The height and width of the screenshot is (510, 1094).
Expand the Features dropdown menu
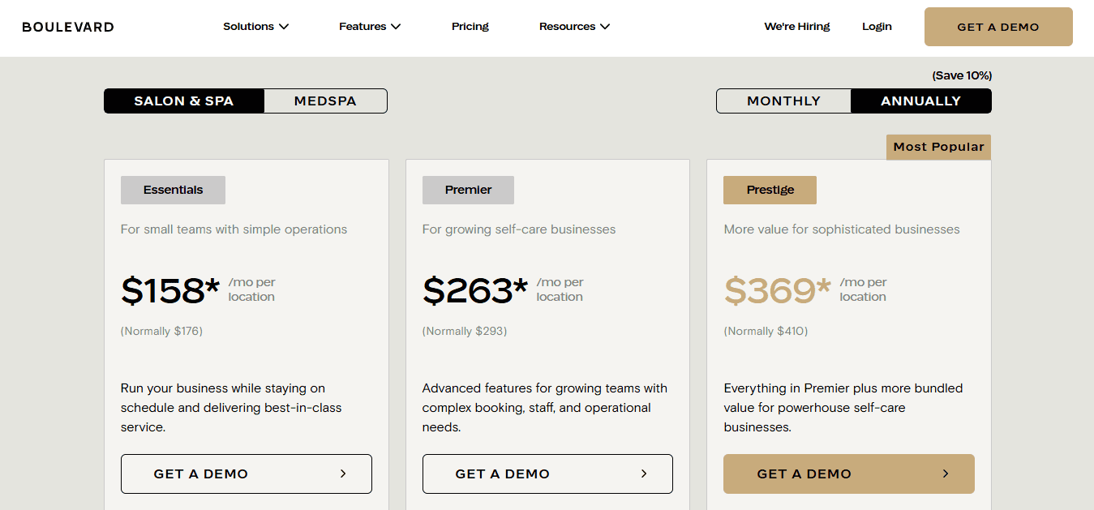coord(370,27)
